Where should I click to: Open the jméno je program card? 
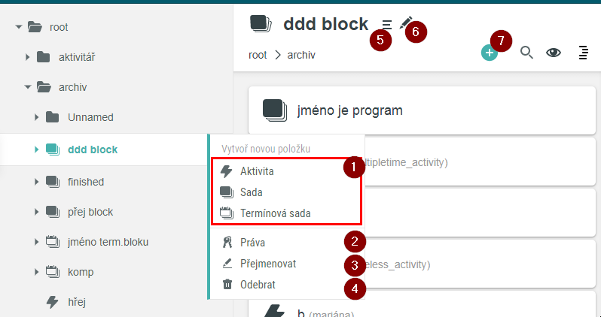(x=422, y=110)
